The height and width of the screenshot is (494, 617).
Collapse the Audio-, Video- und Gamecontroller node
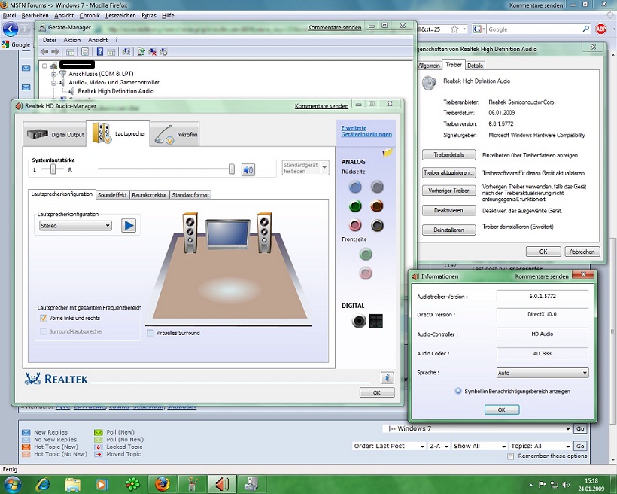point(54,83)
